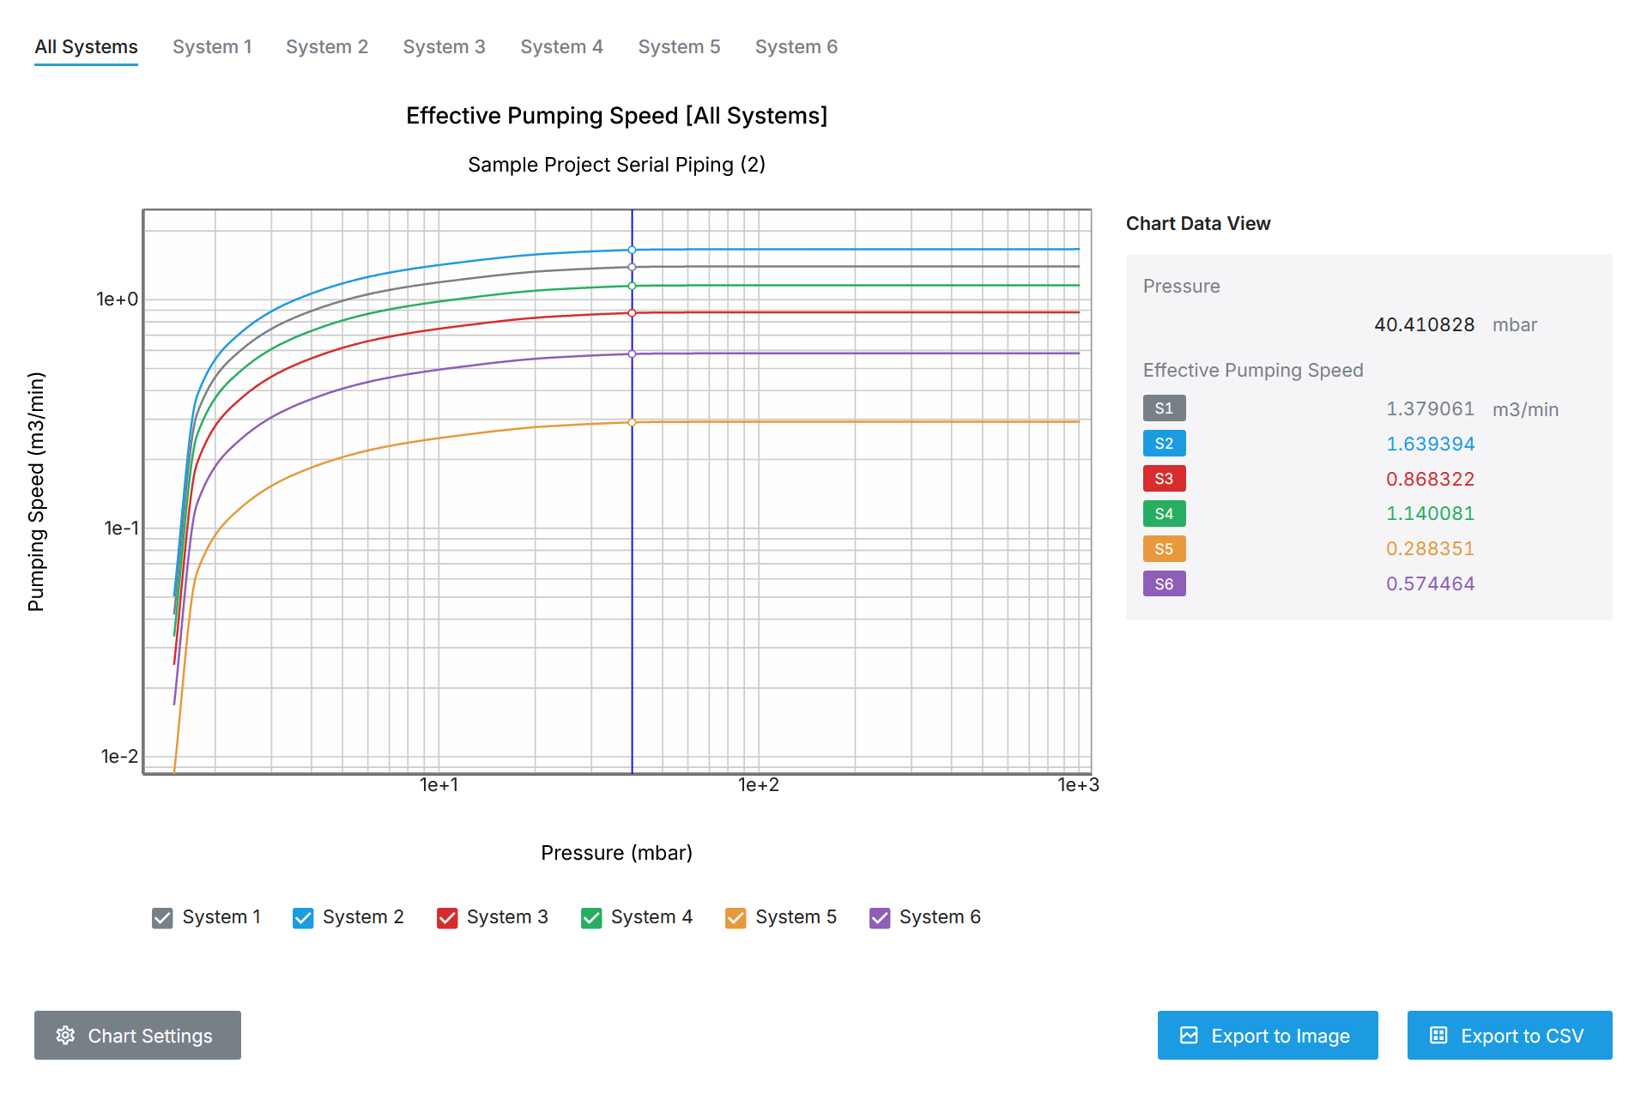1647x1094 pixels.
Task: Go to the System 4 tab
Action: 562,47
